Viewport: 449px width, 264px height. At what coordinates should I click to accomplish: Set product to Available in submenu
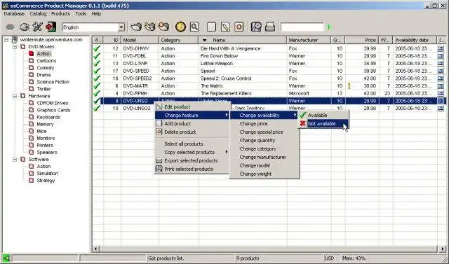pos(323,115)
